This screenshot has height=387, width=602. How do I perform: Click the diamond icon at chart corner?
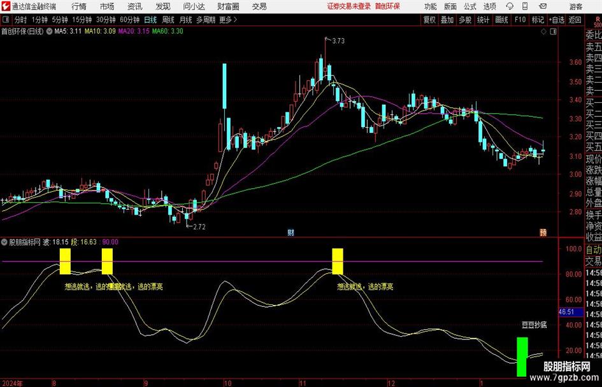[543, 32]
